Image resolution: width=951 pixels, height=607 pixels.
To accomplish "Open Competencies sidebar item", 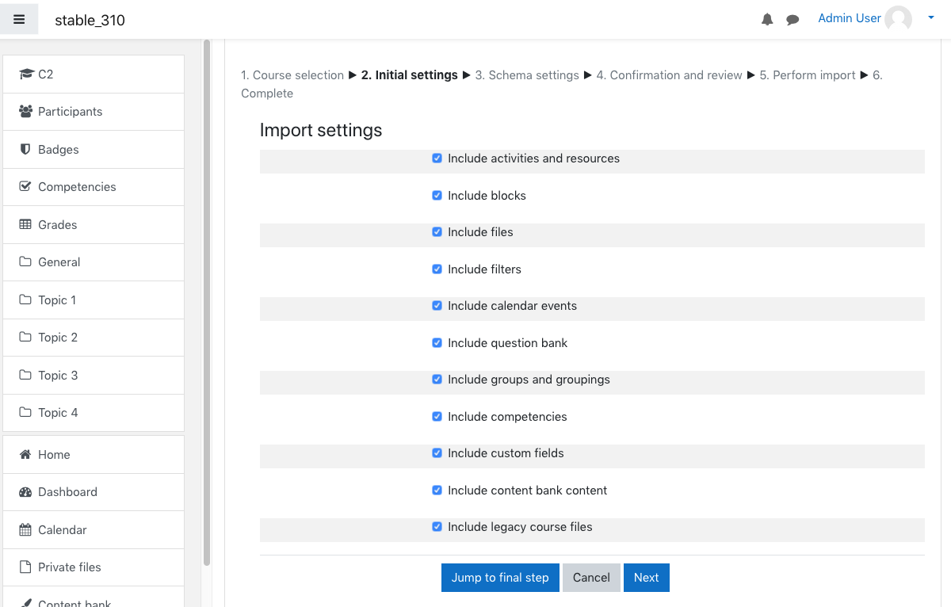I will tap(94, 187).
